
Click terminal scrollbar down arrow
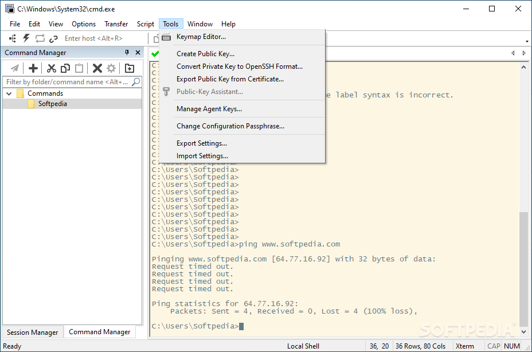point(523,331)
